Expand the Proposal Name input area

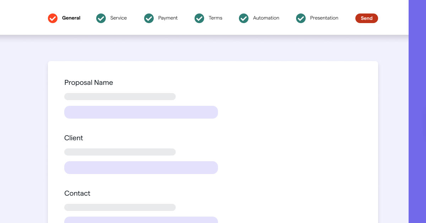tap(141, 112)
